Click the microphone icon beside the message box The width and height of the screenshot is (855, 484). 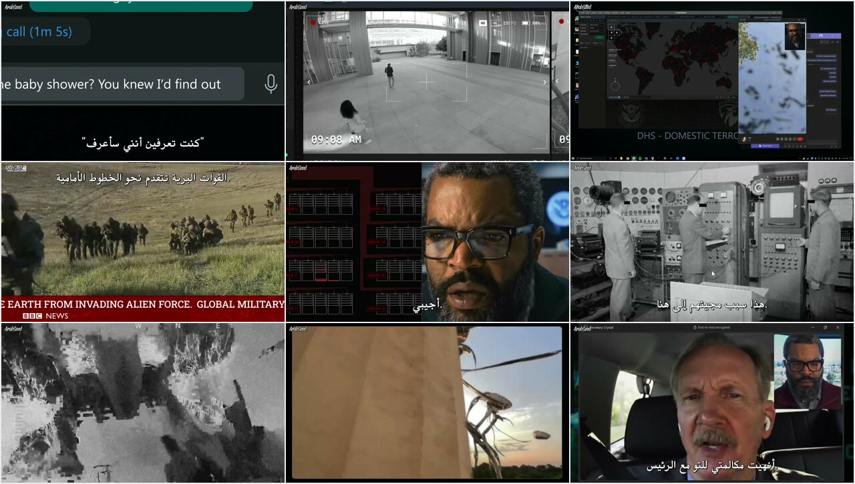271,83
